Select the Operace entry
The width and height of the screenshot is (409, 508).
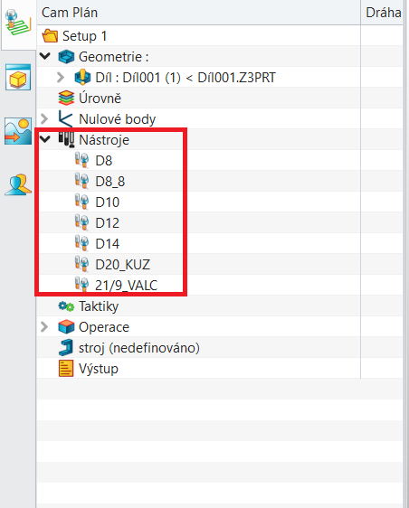[104, 327]
